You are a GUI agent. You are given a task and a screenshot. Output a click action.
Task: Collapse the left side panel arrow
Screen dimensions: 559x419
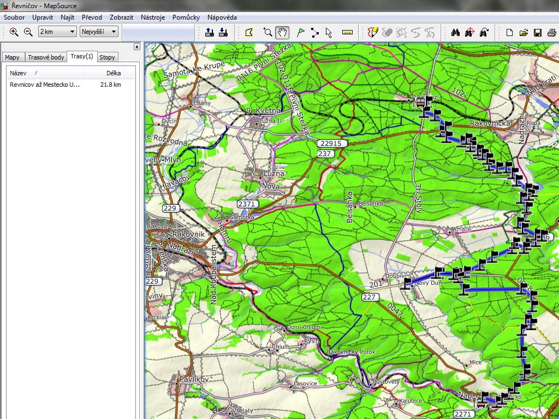[137, 47]
